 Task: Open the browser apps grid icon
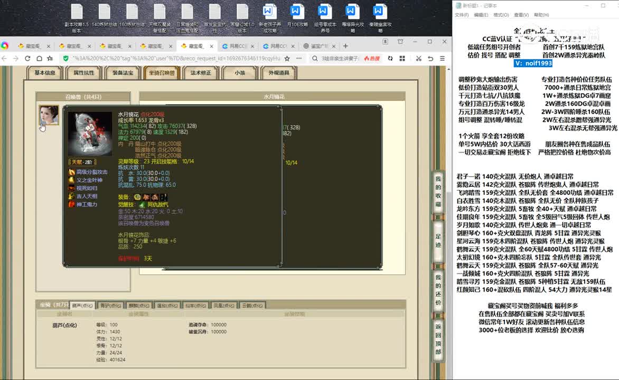pos(402,59)
